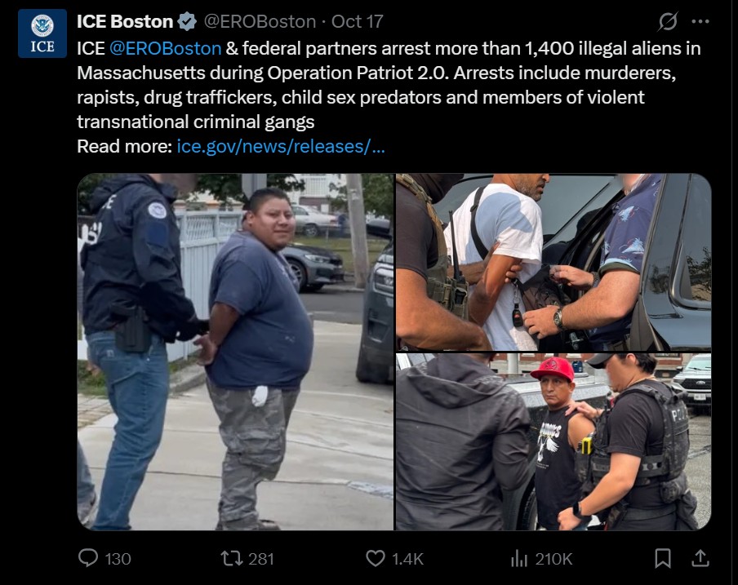Open the large left arrest photo

(235, 352)
